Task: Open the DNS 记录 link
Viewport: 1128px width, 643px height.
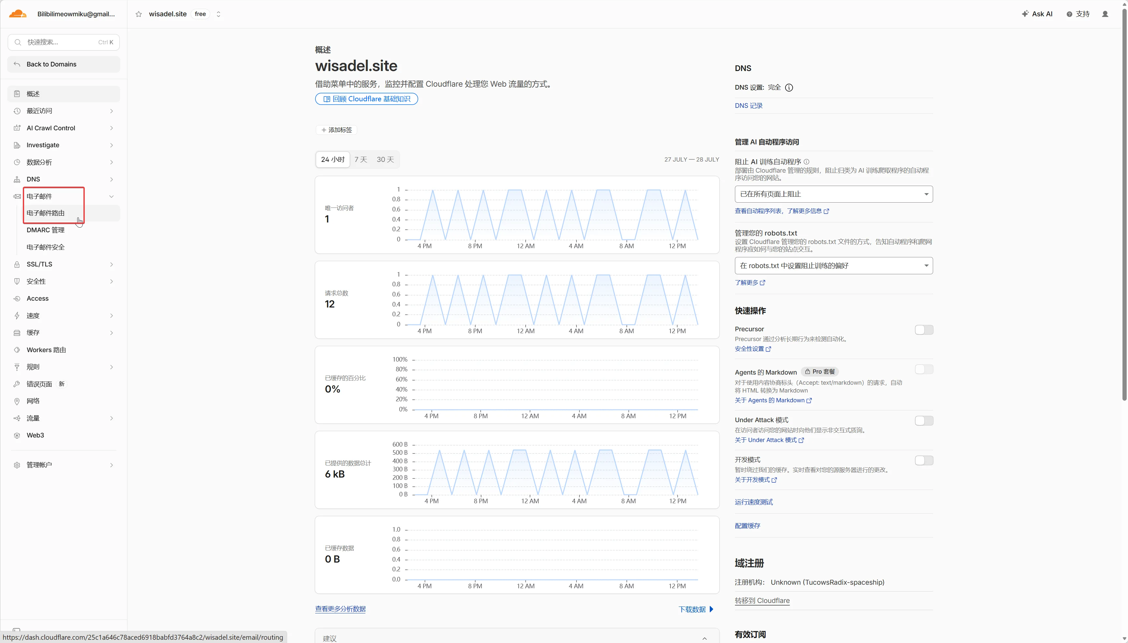Action: tap(748, 106)
